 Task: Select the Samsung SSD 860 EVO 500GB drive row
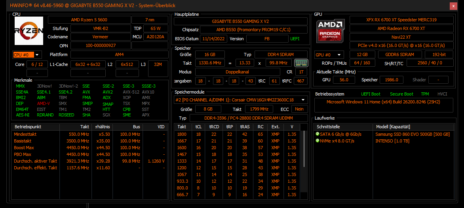click(x=384, y=134)
